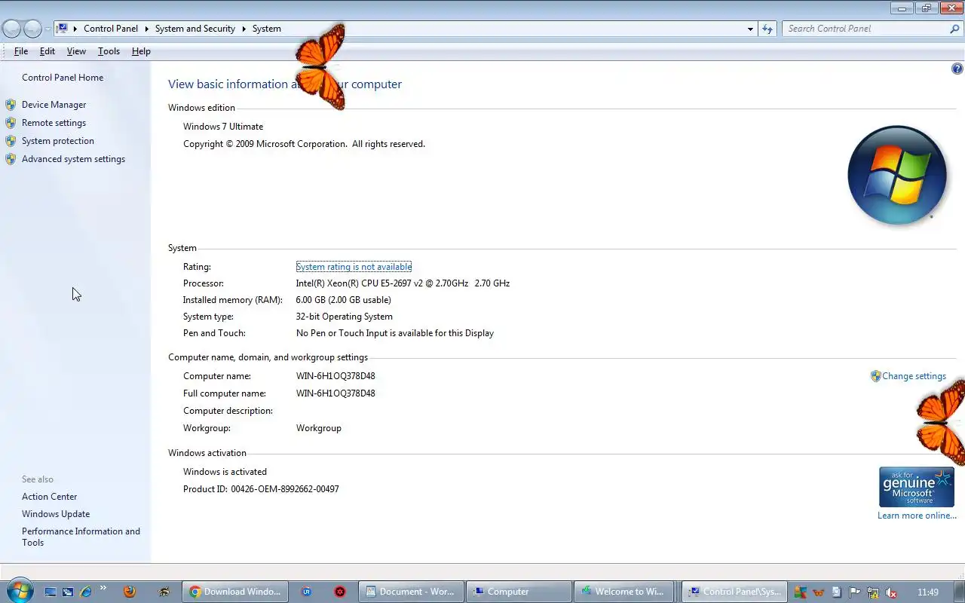Open Help via the blue question mark icon
The width and height of the screenshot is (965, 603).
tap(957, 69)
